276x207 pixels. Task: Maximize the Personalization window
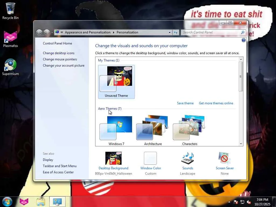(x=230, y=23)
